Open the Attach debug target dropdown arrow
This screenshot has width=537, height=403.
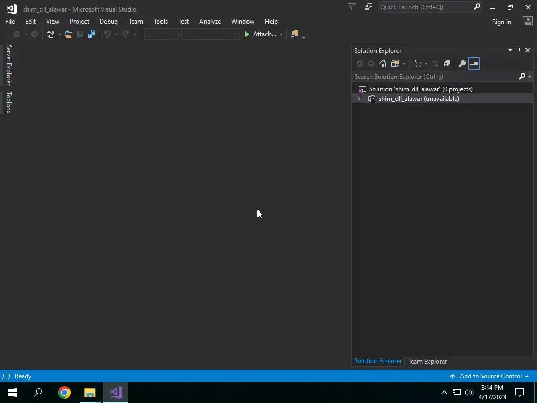(281, 34)
